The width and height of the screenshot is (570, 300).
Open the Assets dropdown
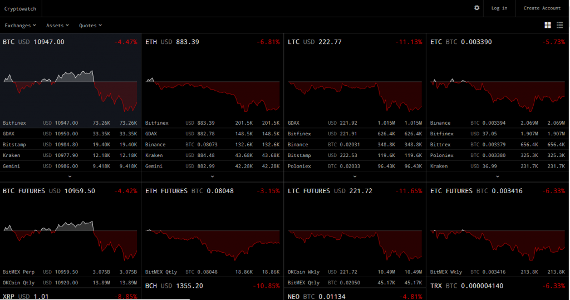[x=57, y=26]
